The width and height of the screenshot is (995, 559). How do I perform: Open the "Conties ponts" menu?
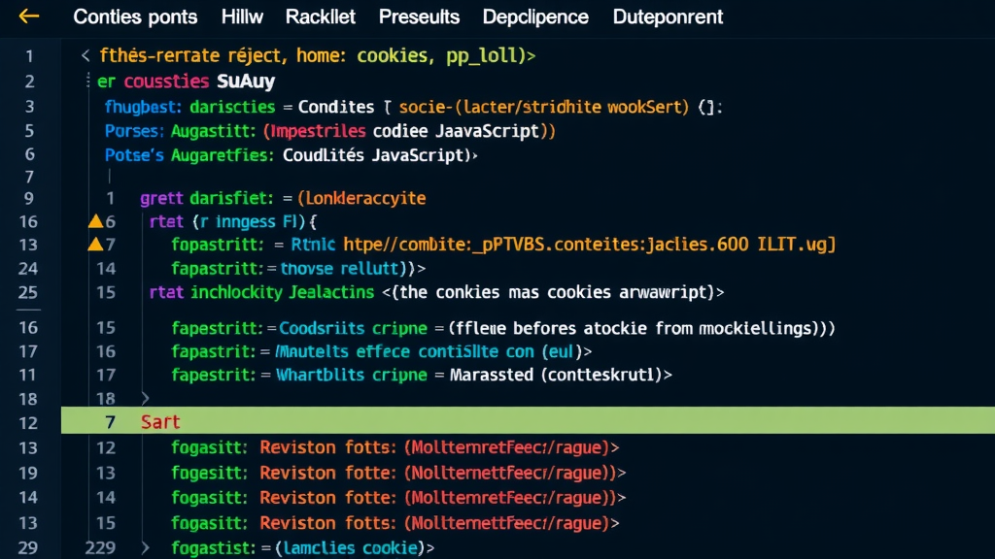135,16
